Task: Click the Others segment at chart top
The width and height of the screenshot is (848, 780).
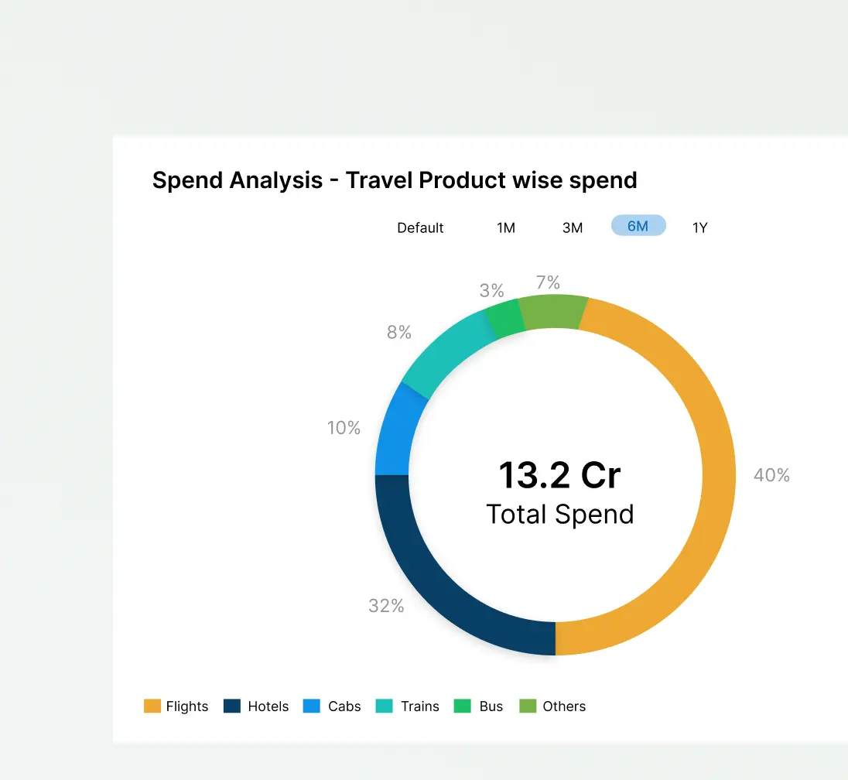Action: [x=551, y=312]
